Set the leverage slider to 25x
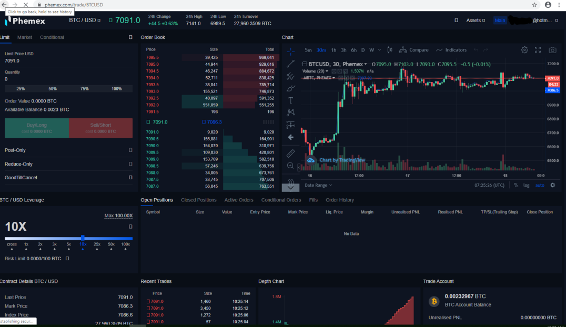The image size is (566, 327). click(97, 244)
